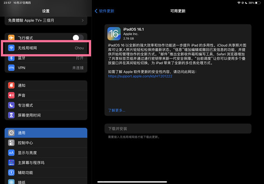Open Display & Brightness (显示与亮度) row
Screen dimensions: 264x184
pos(46,152)
